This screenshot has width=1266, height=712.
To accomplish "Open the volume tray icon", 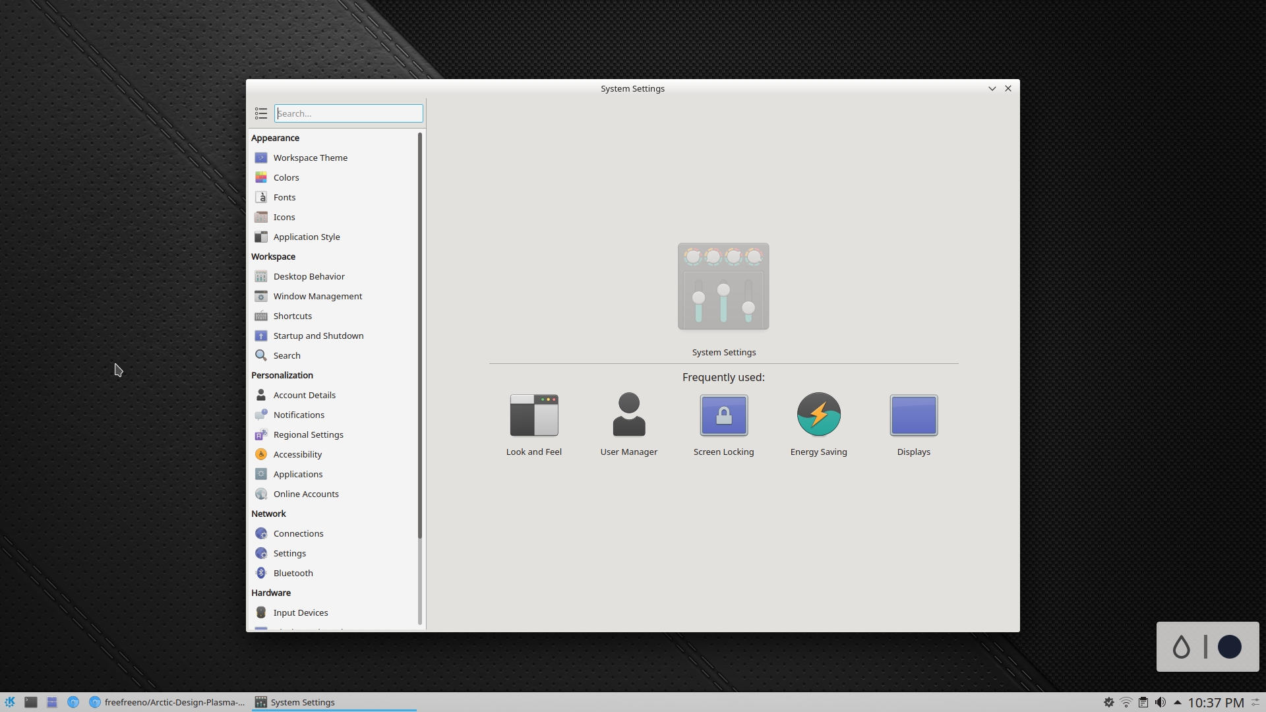I will click(1160, 702).
